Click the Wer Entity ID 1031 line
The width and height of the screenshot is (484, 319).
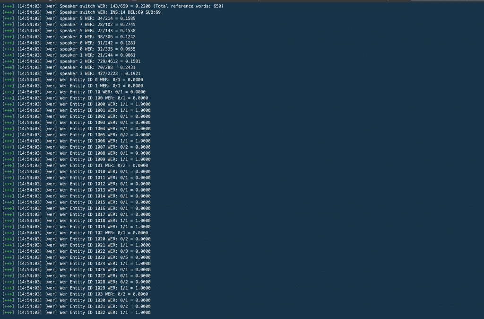pos(76,306)
